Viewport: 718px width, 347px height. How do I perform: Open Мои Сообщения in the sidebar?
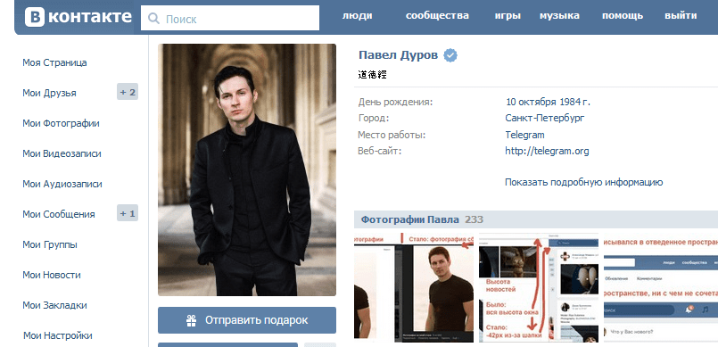click(59, 214)
